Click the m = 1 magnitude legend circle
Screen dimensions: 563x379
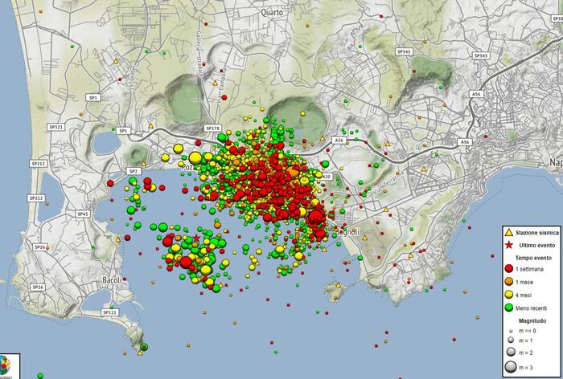[x=510, y=340]
